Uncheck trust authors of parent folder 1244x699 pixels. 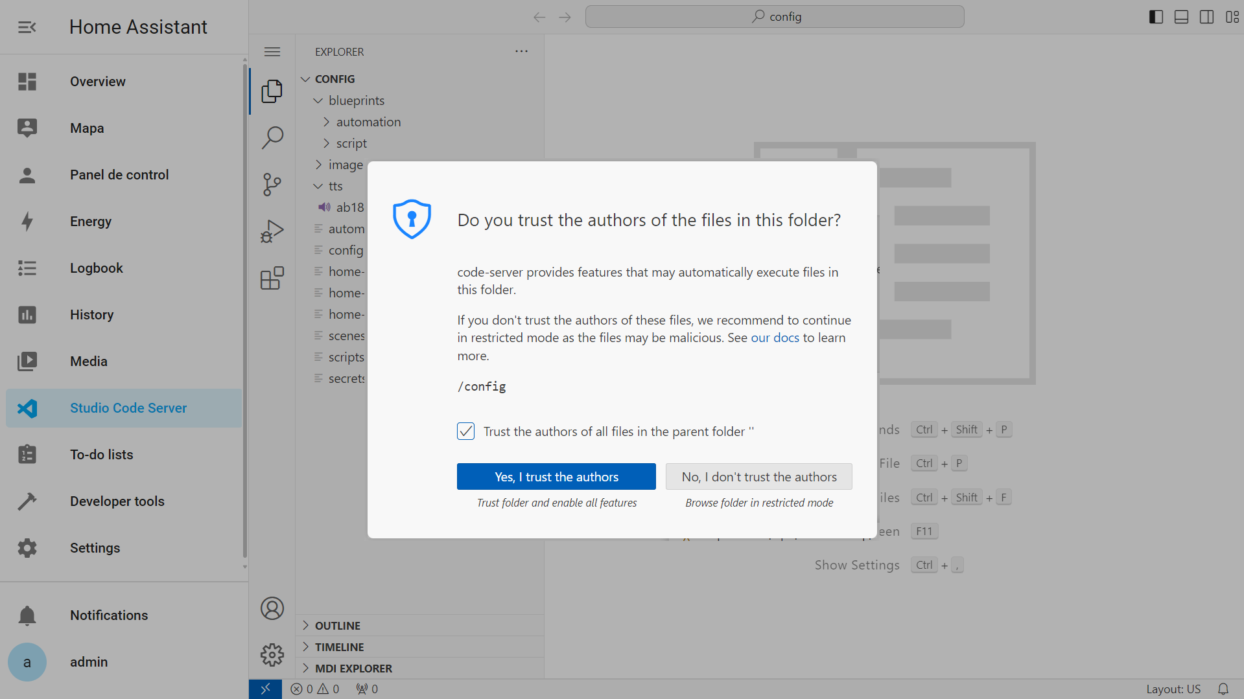coord(465,431)
